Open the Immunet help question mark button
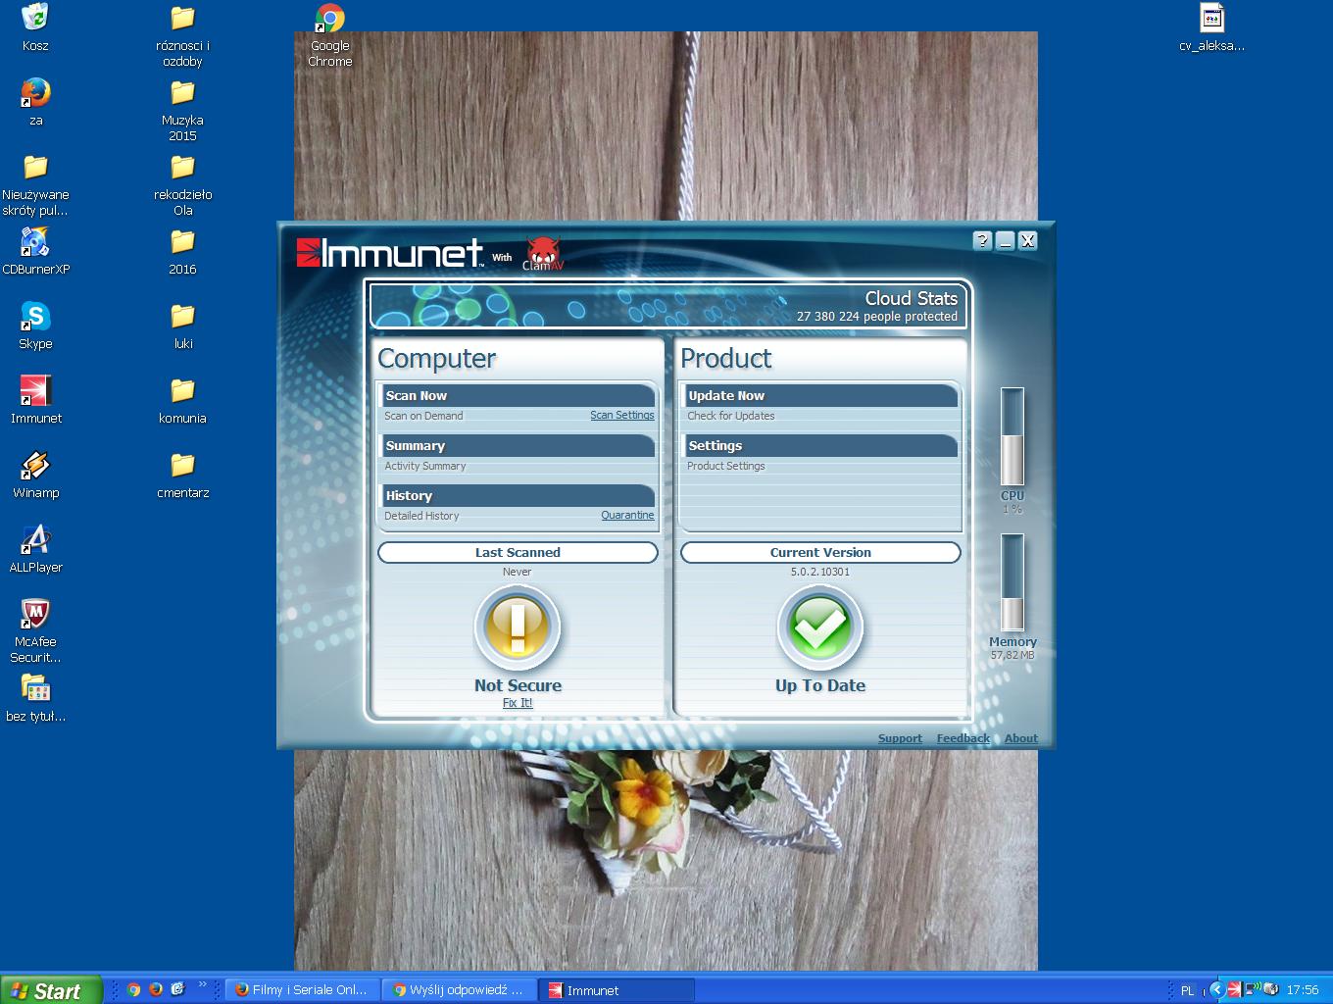Screen dimensions: 1333x1004 tap(982, 241)
